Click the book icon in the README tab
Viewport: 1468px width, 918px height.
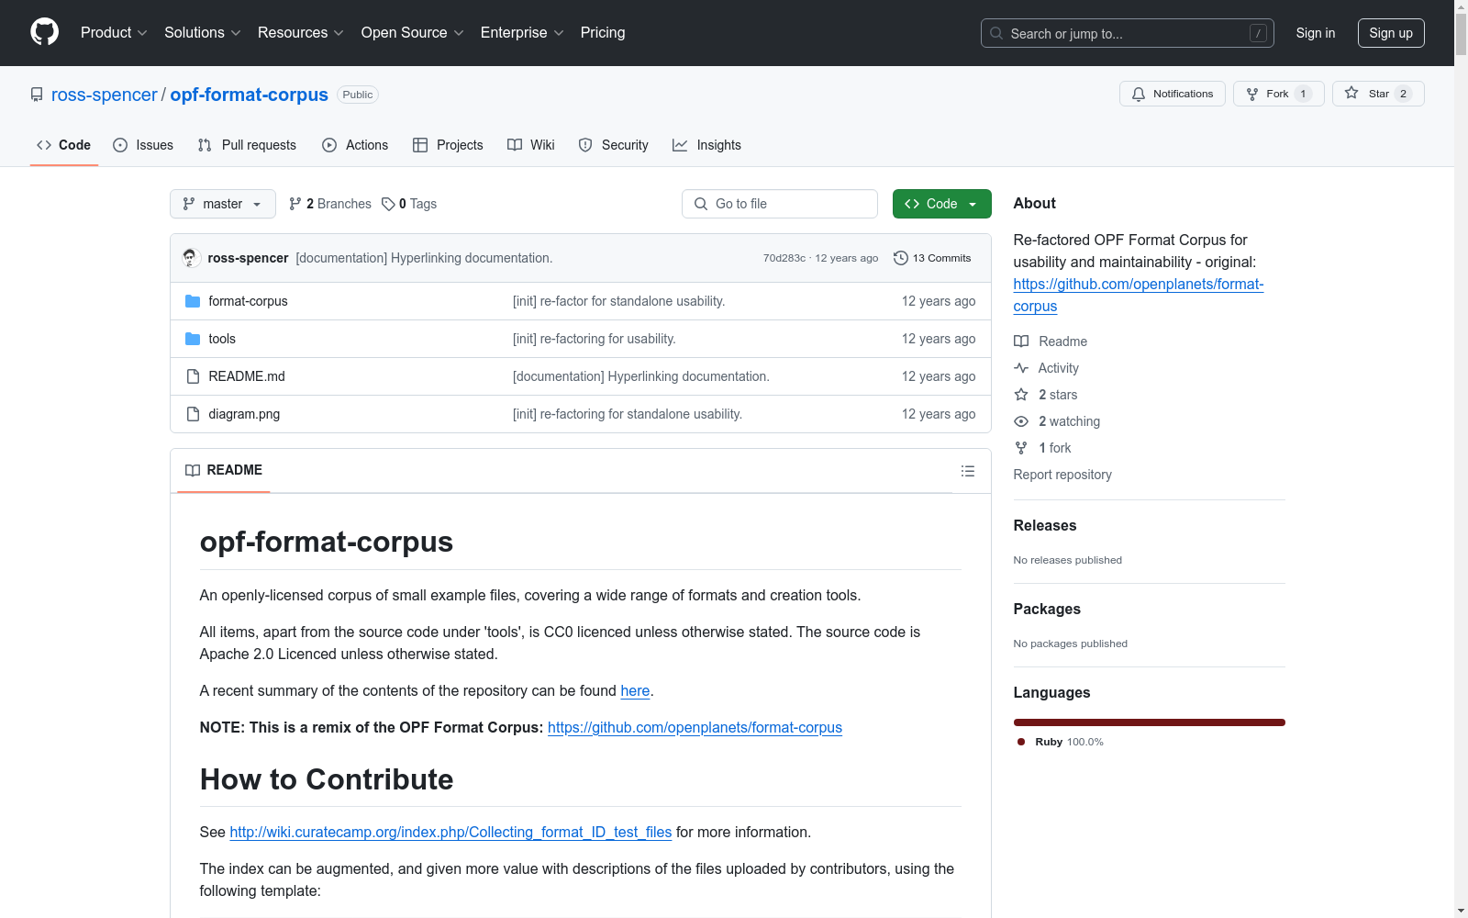tap(193, 470)
